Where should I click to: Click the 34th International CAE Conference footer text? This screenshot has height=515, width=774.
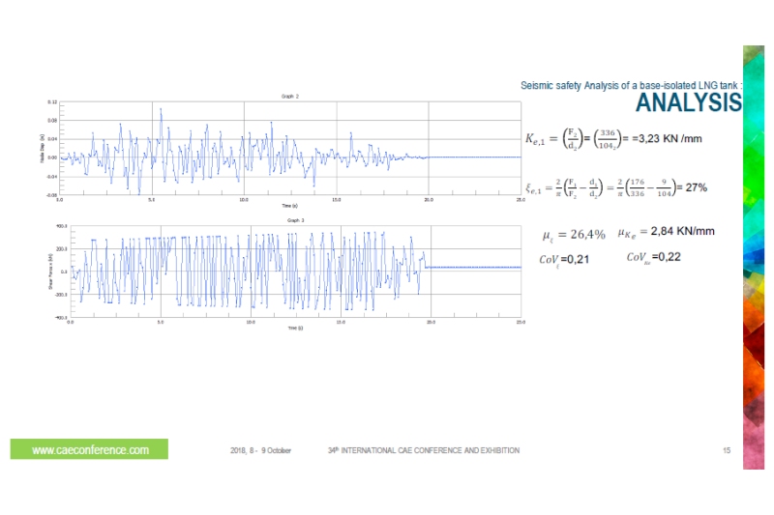pyautogui.click(x=424, y=451)
